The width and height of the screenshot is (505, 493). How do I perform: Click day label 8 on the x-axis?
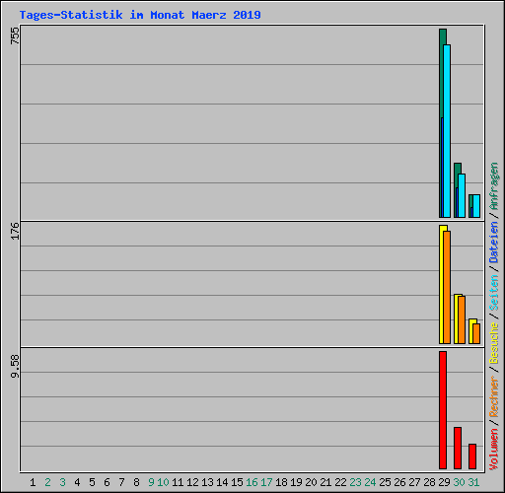(136, 482)
